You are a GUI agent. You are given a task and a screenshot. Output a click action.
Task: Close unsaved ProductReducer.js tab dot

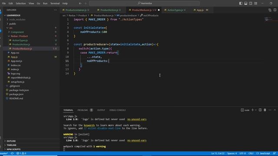click(x=159, y=10)
